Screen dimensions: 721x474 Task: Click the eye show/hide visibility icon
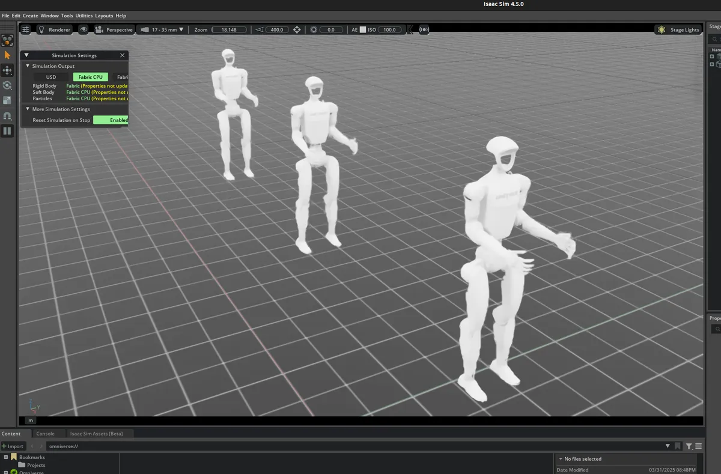pyautogui.click(x=84, y=29)
